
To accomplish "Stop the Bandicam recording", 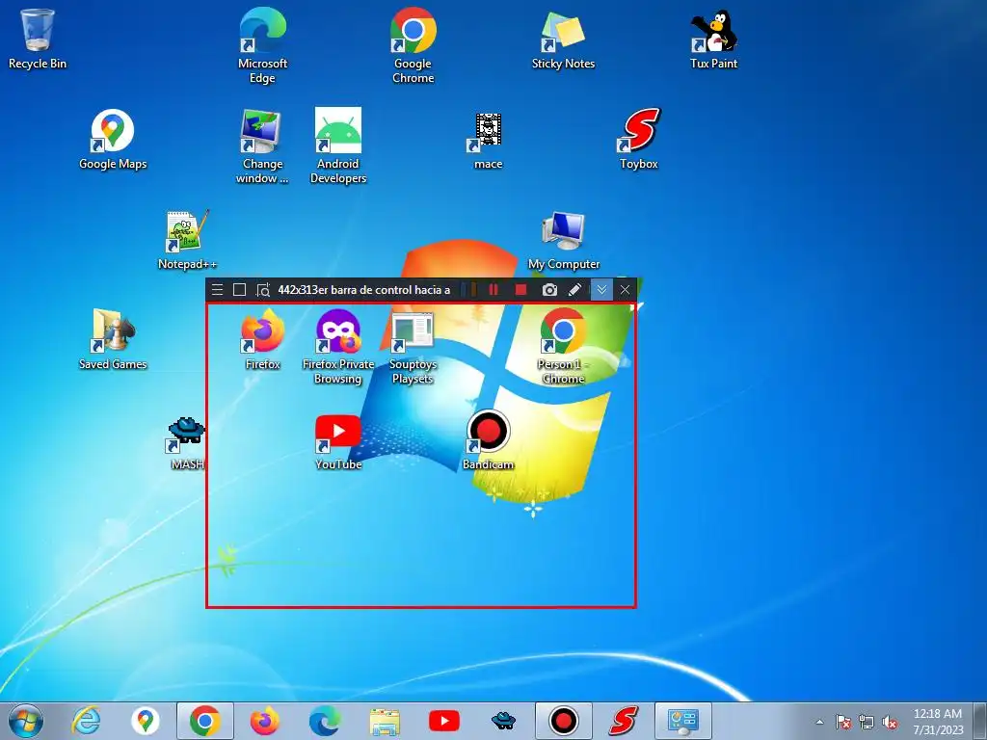I will [x=520, y=290].
